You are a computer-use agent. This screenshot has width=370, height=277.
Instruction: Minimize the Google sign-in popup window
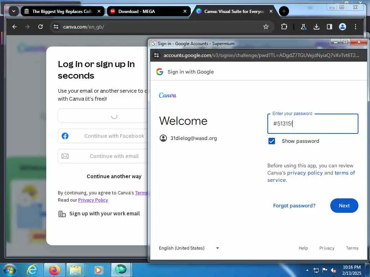336,42
